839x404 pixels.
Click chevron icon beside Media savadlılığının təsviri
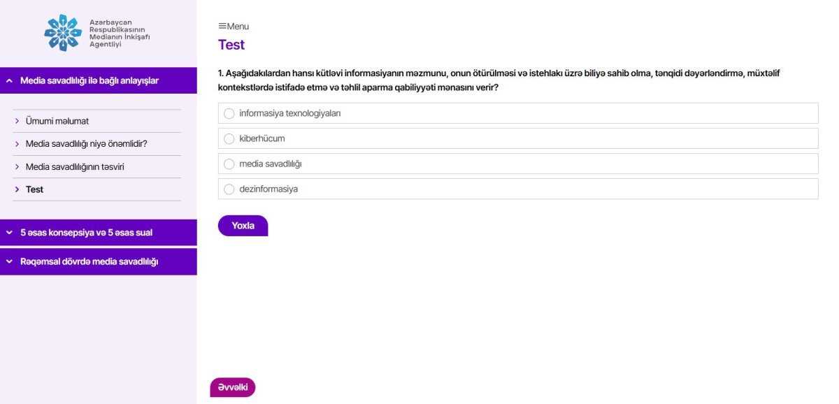tap(17, 167)
